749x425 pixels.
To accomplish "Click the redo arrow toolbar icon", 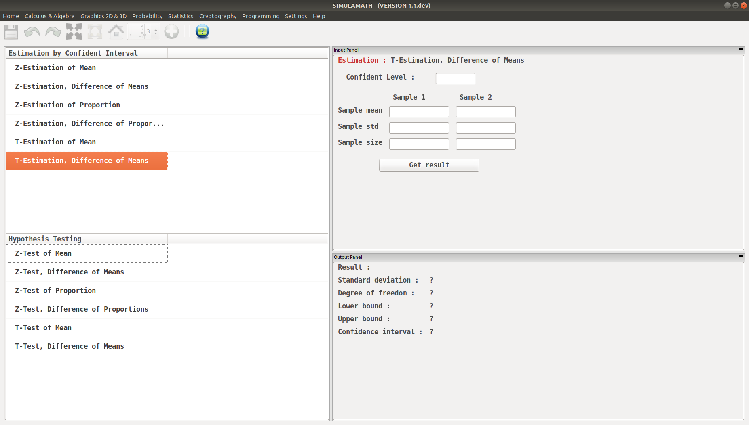I will click(53, 32).
